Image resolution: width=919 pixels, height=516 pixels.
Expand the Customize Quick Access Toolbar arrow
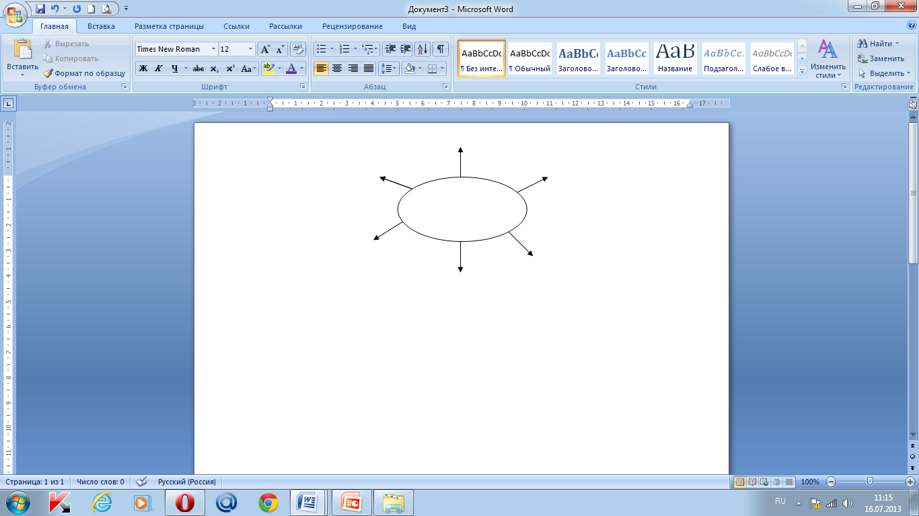pyautogui.click(x=126, y=9)
